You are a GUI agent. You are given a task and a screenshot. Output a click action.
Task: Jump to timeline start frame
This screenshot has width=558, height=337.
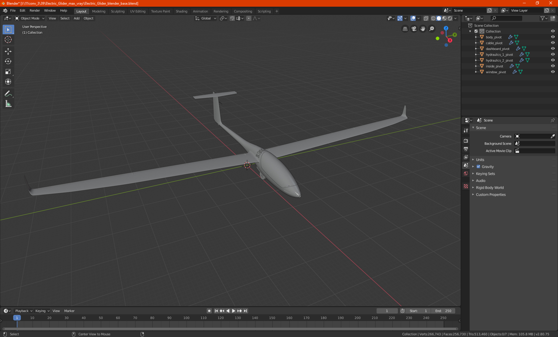(216, 311)
